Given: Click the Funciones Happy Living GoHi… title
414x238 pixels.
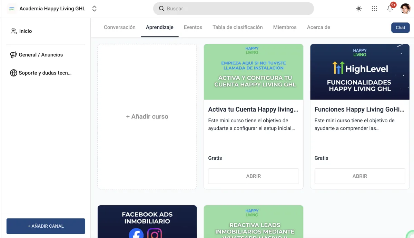Looking at the screenshot, I should pyautogui.click(x=359, y=110).
